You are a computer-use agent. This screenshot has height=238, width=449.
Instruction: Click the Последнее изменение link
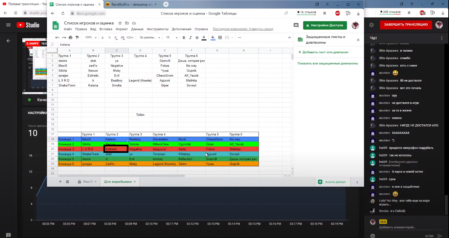tap(243, 29)
